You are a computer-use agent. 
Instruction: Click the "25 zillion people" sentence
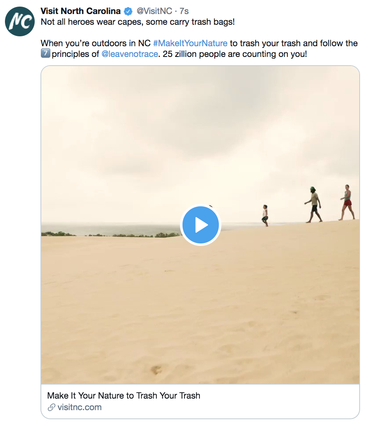(x=235, y=54)
